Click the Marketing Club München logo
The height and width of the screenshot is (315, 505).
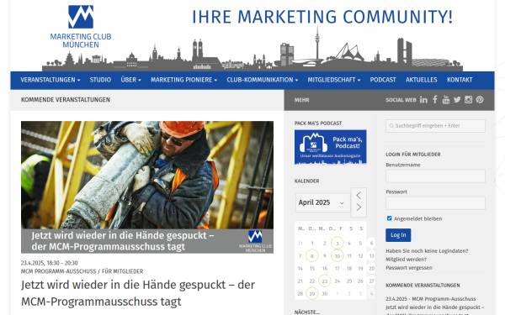coord(81,26)
